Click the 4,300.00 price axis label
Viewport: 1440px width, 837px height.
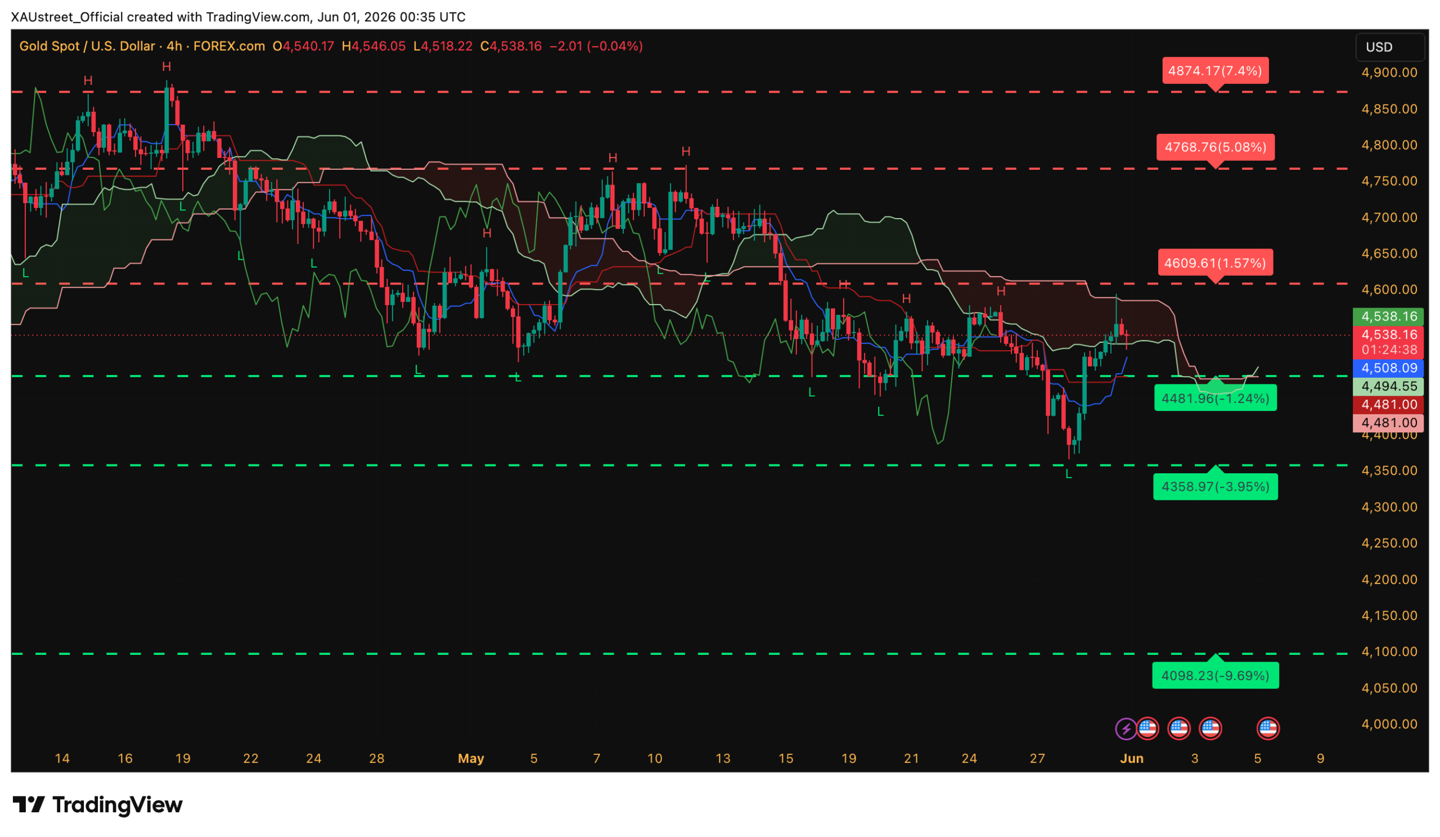[x=1389, y=507]
